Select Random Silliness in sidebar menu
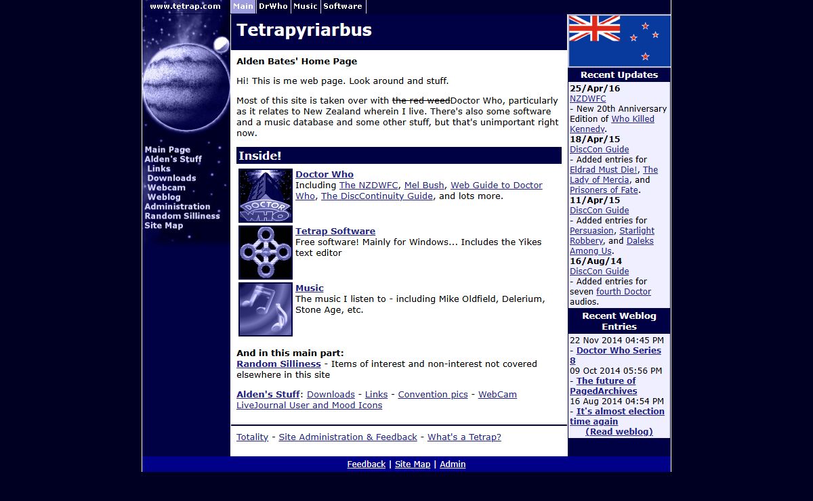This screenshot has height=501, width=813. (182, 216)
